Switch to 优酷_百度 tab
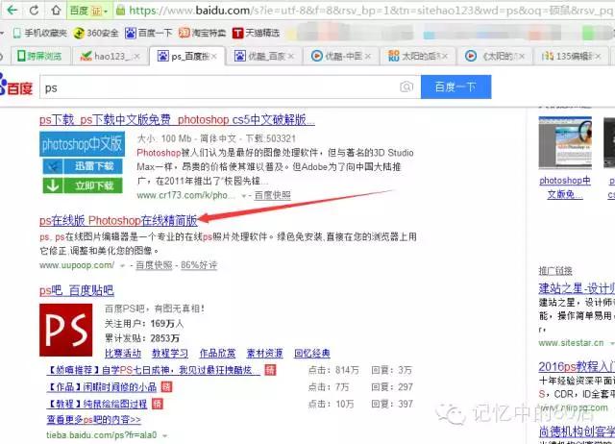 click(x=263, y=56)
